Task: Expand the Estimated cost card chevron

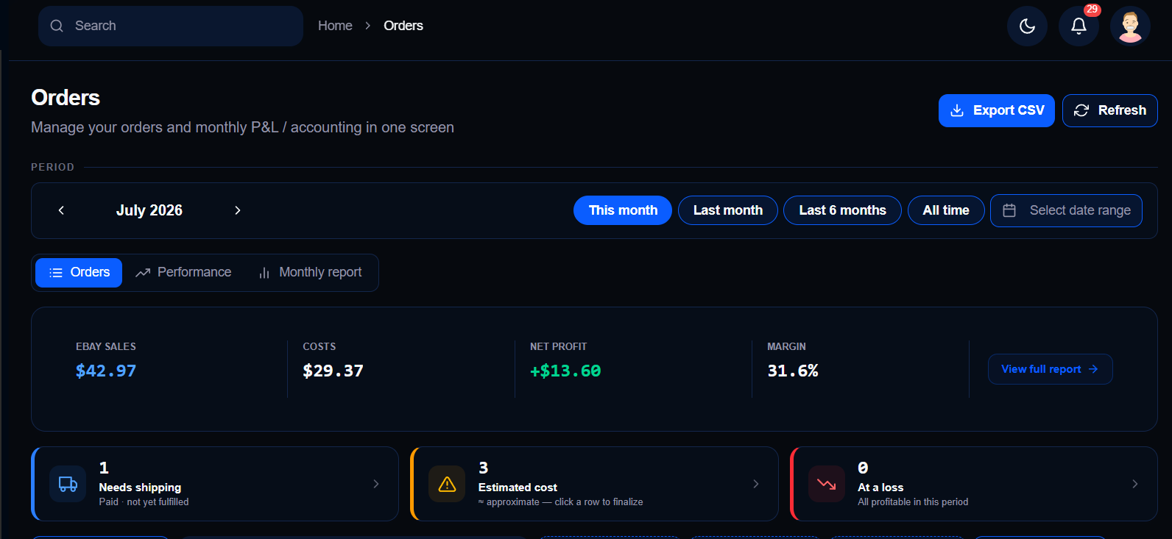Action: [x=756, y=484]
